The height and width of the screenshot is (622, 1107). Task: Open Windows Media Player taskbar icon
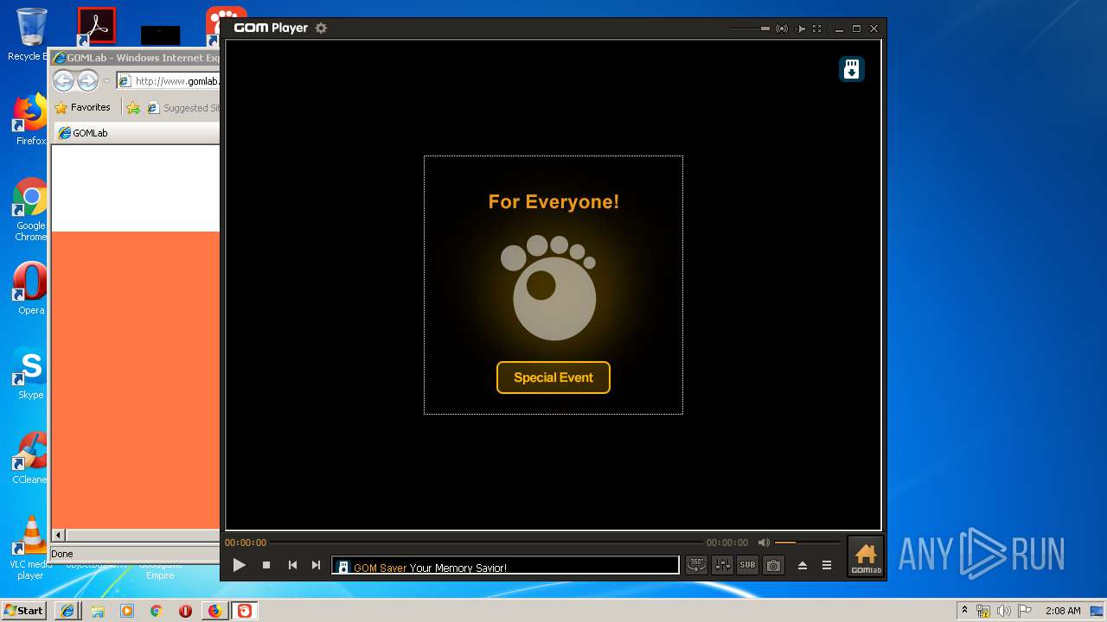[127, 611]
